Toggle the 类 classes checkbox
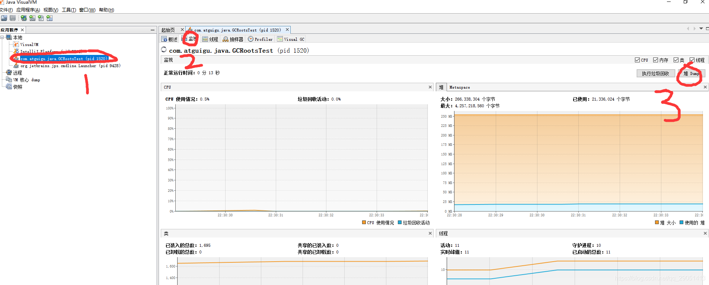 pos(676,60)
